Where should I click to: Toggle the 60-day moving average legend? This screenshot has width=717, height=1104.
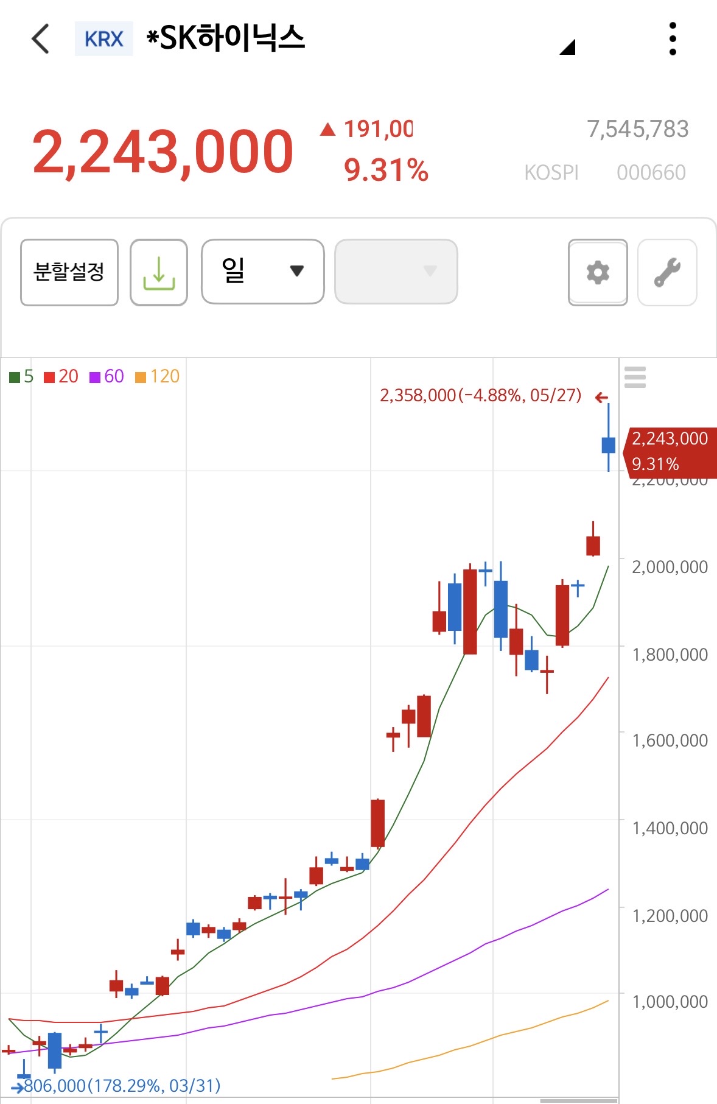[107, 376]
